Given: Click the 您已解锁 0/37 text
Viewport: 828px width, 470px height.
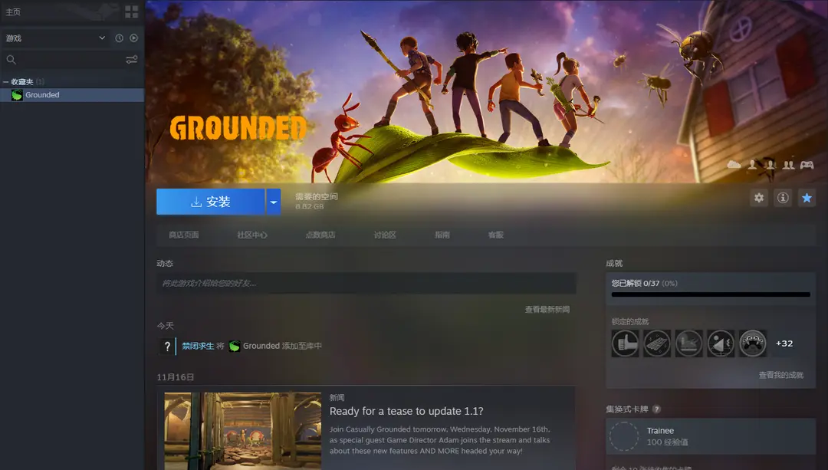Looking at the screenshot, I should [x=636, y=283].
